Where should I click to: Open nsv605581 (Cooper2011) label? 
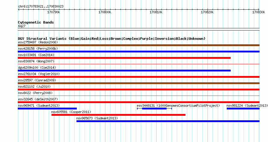pos(71,112)
